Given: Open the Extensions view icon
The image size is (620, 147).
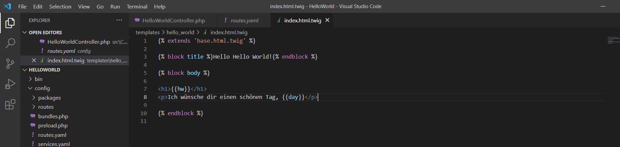Looking at the screenshot, I should 10,104.
